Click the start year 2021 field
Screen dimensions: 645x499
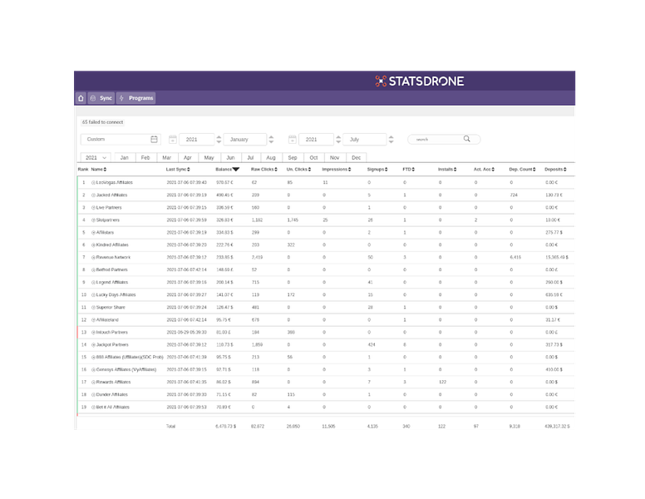[197, 140]
